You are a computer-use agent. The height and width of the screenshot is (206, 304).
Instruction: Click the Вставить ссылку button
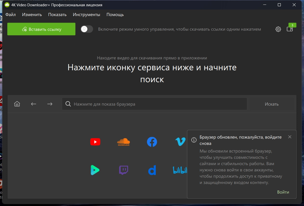tap(41, 29)
